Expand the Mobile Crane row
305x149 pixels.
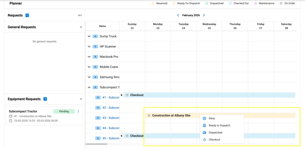89,67
